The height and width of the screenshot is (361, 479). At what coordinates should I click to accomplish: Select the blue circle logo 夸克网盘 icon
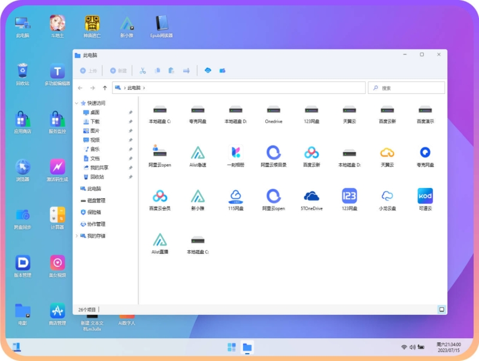(425, 156)
